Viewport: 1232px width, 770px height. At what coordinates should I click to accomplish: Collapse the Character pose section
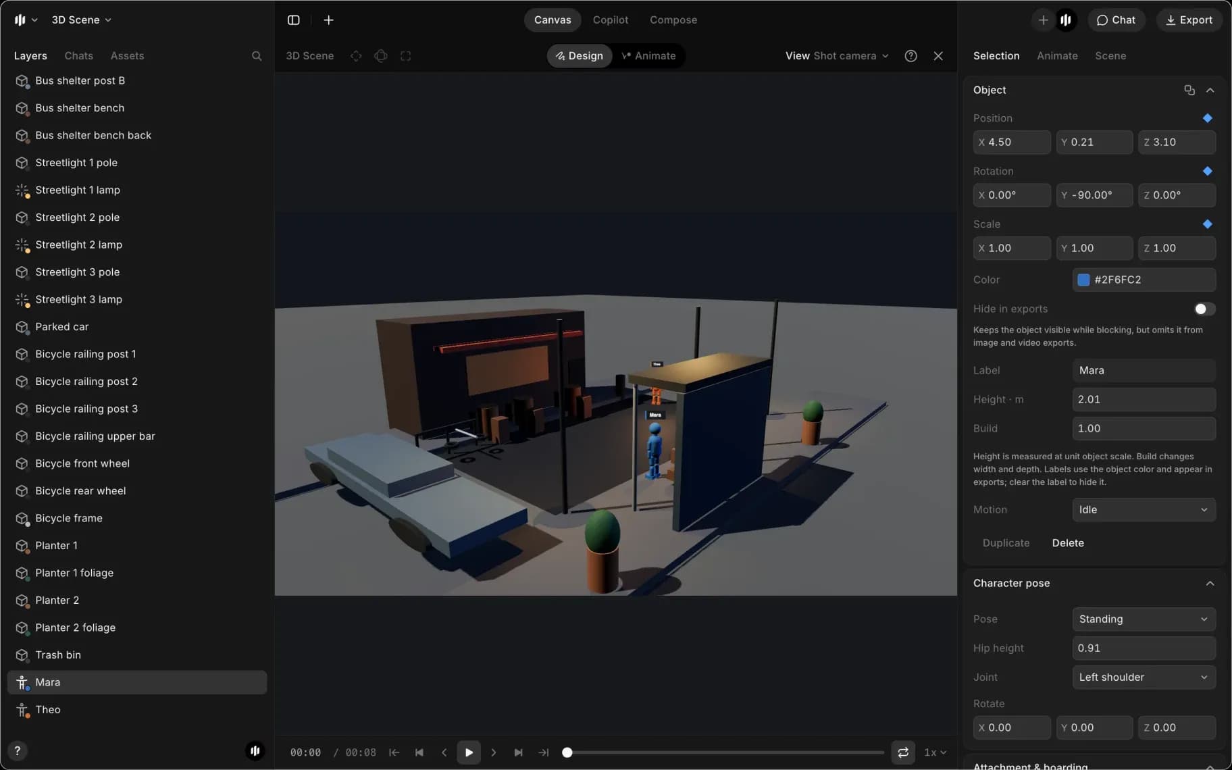(x=1210, y=584)
